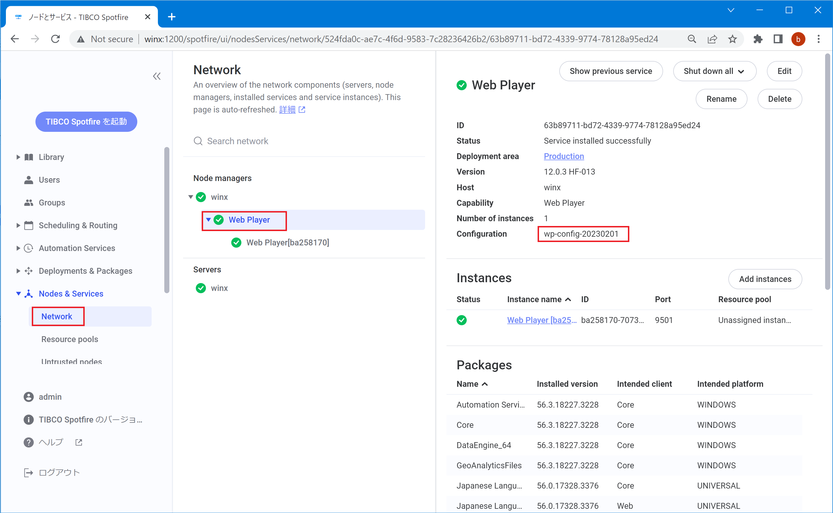The image size is (833, 513).
Task: Click the browser share page icon
Action: (712, 39)
